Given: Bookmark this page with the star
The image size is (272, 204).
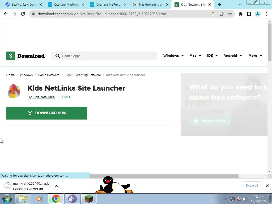Looking at the screenshot, I should [x=230, y=14].
